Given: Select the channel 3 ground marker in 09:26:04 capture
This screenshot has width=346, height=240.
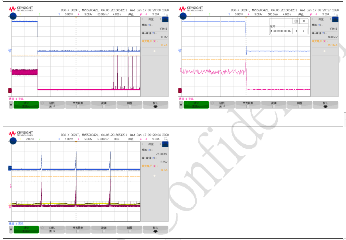Looking at the screenshot, I should [x=10, y=168].
